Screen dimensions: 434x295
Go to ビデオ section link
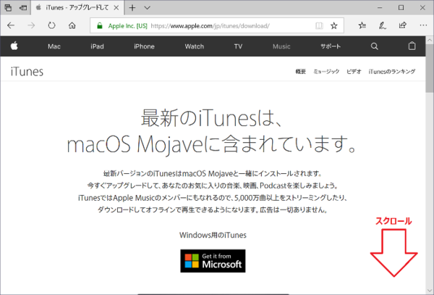click(354, 72)
